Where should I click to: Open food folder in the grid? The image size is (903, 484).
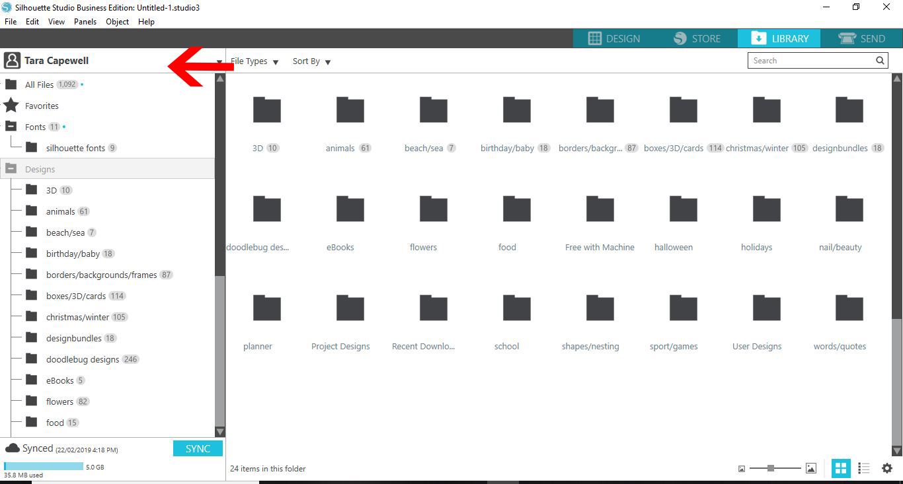tap(517, 209)
